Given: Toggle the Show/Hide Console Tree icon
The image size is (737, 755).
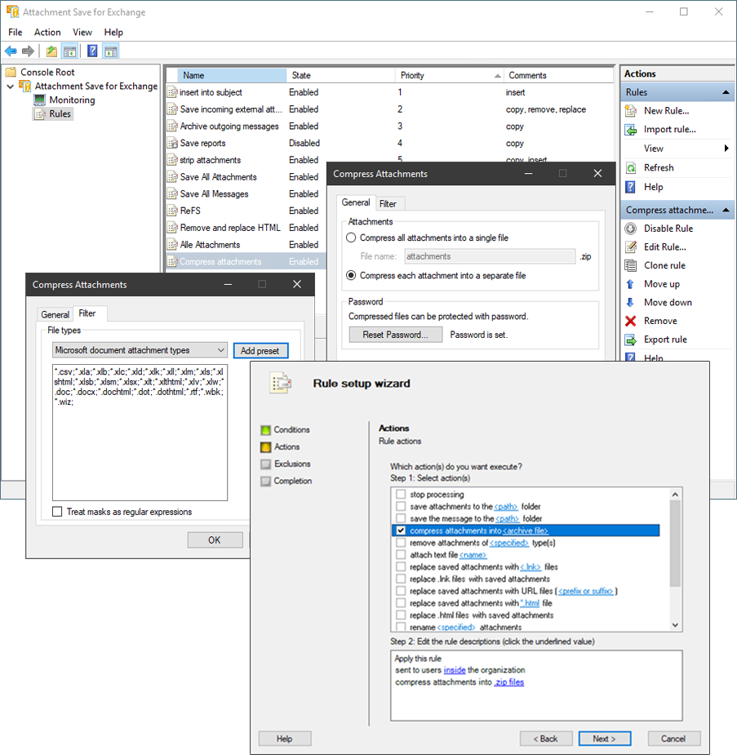Looking at the screenshot, I should 70,51.
